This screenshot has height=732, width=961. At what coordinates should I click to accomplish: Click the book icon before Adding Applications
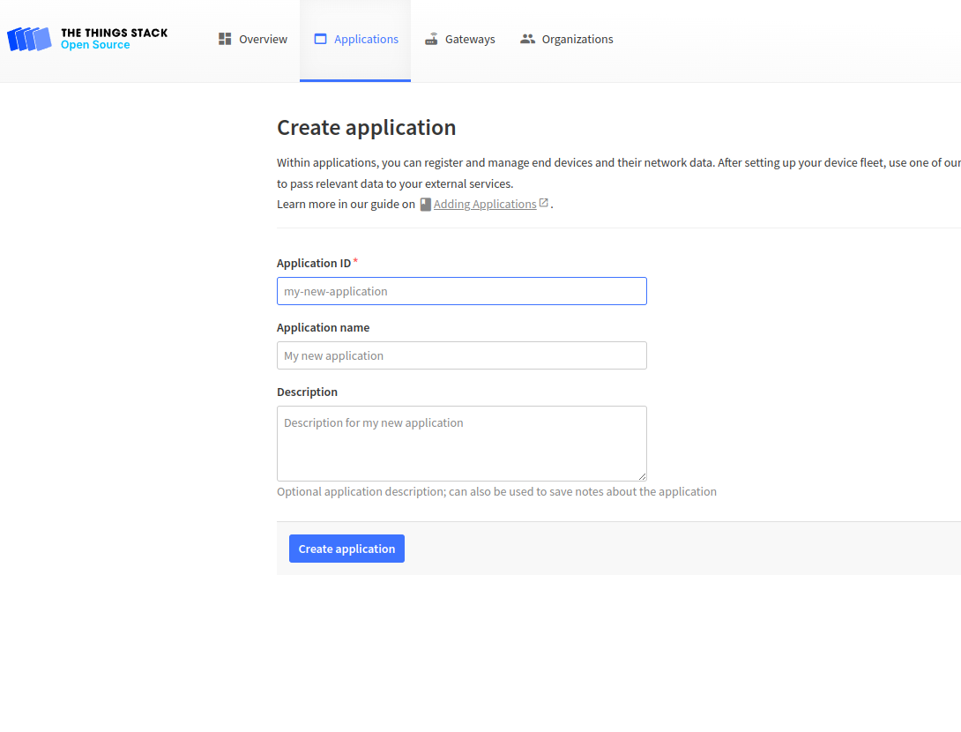[x=425, y=204]
